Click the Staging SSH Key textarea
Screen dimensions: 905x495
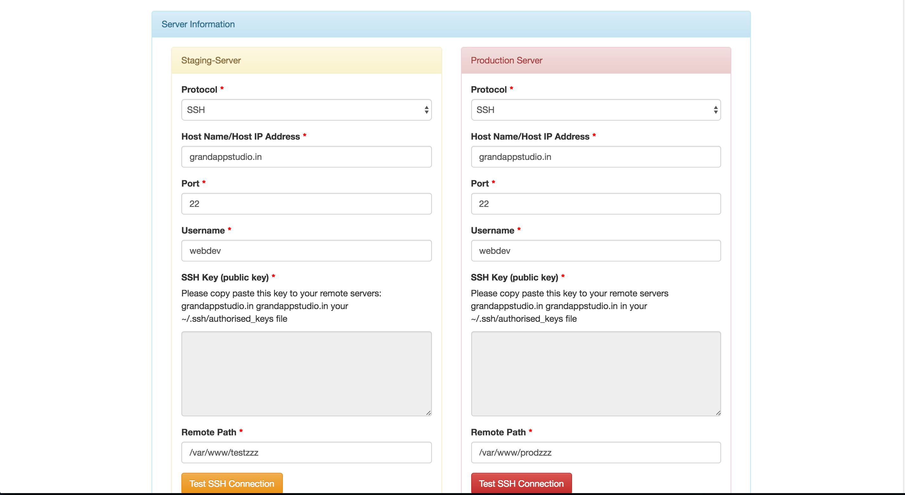pyautogui.click(x=306, y=373)
